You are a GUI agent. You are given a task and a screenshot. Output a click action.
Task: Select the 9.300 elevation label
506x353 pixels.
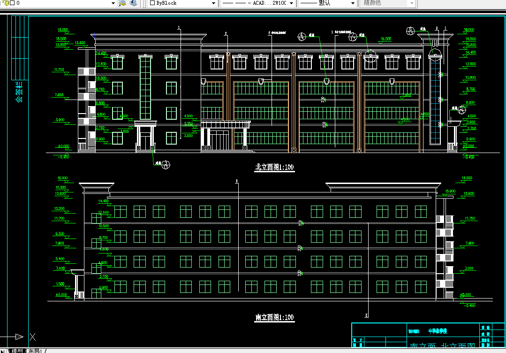(60, 233)
